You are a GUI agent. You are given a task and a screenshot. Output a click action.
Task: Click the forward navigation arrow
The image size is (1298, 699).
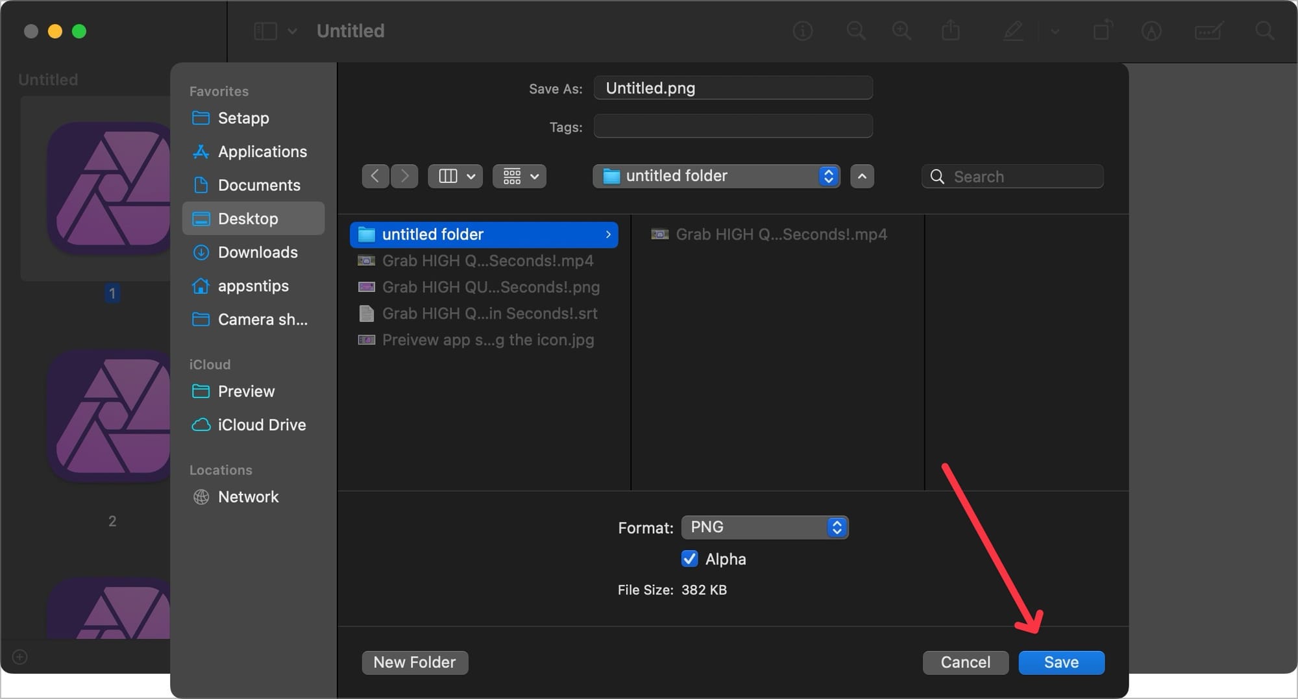click(x=404, y=176)
